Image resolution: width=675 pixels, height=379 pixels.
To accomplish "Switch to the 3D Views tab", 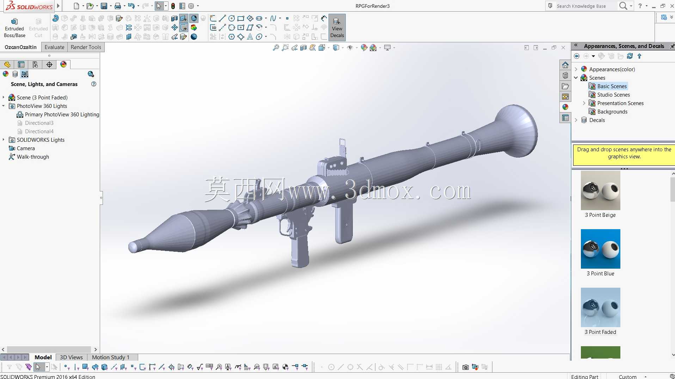I will (x=71, y=357).
